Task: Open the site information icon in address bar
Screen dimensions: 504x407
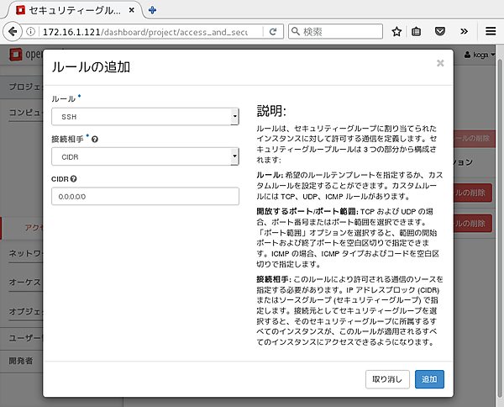Action: 30,31
